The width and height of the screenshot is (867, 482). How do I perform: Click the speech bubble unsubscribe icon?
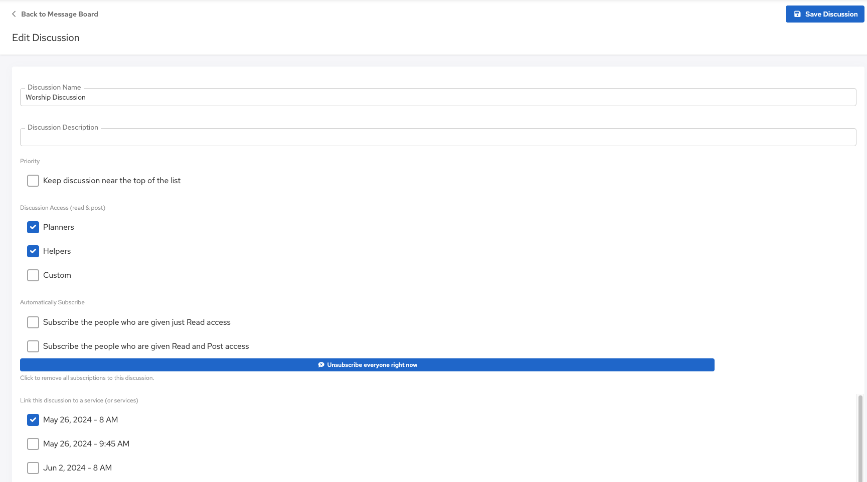pos(321,365)
